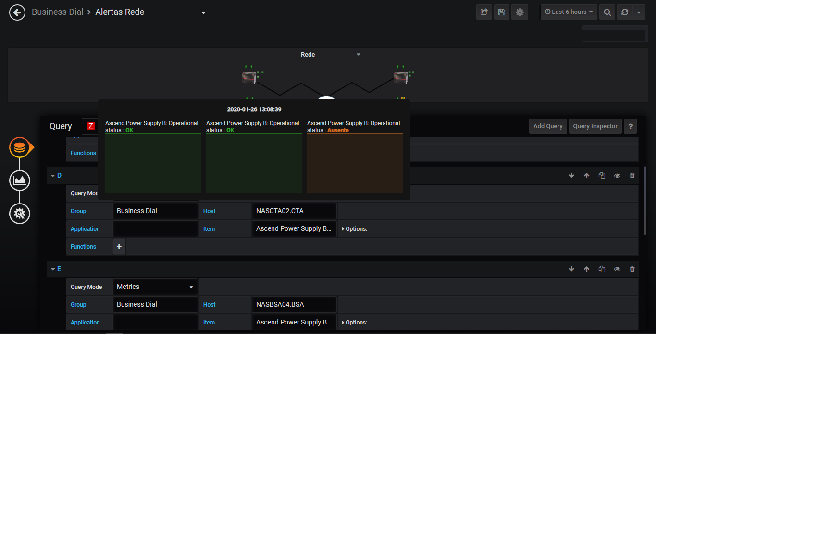
Task: Move query D down
Action: pos(571,176)
